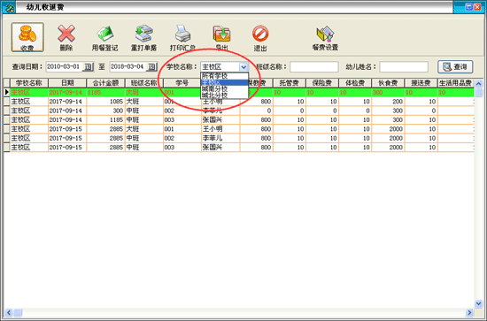Screen dimensions: 487x321
Task: Click the vertical scrollbar up arrow
Action: click(x=479, y=83)
